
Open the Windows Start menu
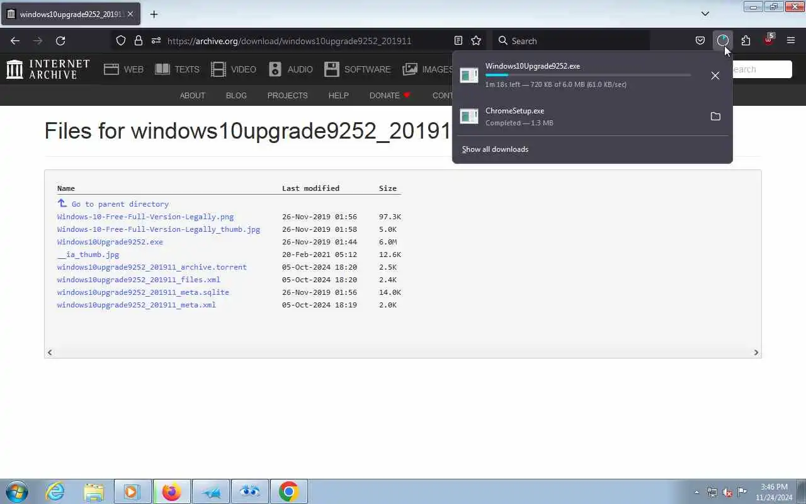17,491
